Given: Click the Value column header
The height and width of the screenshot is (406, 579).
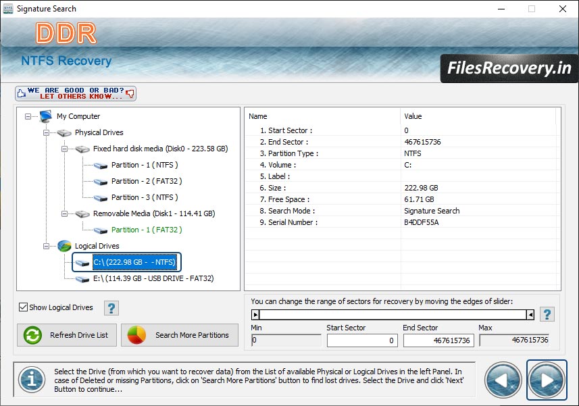Looking at the screenshot, I should click(478, 116).
